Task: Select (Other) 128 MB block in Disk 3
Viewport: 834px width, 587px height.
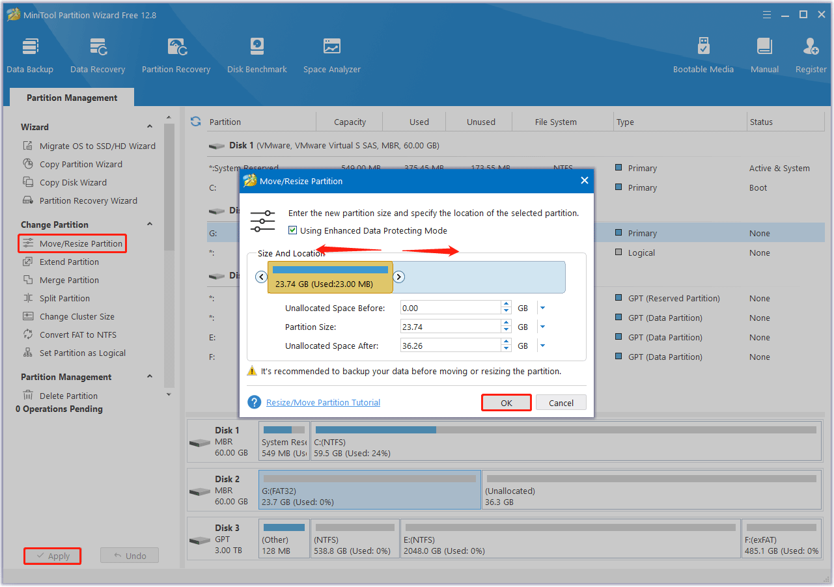Action: 284,539
